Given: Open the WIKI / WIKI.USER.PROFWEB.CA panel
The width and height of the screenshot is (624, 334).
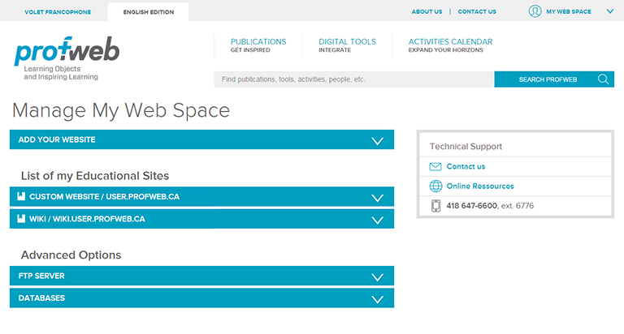Looking at the screenshot, I should coord(201,219).
